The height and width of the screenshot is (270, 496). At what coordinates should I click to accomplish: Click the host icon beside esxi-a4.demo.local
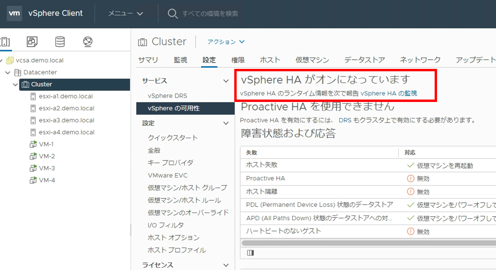pos(33,132)
